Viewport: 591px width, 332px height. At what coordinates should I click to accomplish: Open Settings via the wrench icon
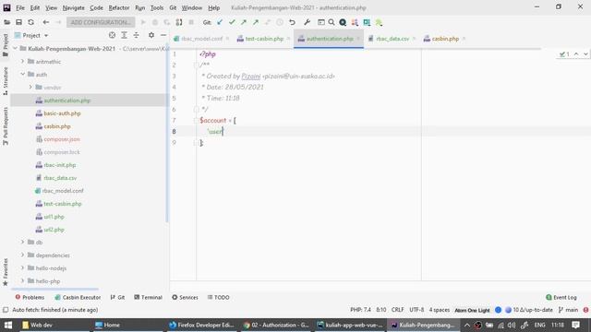(x=307, y=22)
